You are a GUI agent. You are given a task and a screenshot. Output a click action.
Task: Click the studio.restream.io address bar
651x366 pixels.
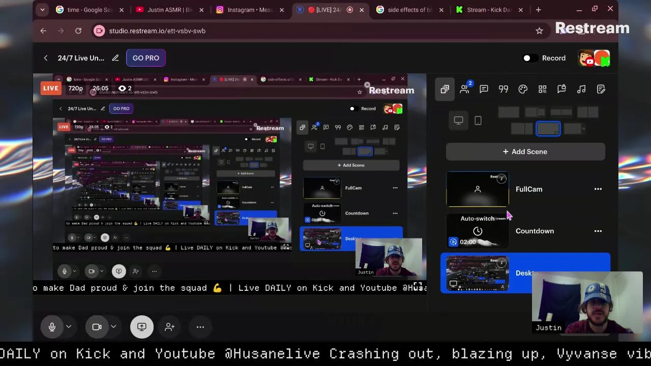click(315, 31)
